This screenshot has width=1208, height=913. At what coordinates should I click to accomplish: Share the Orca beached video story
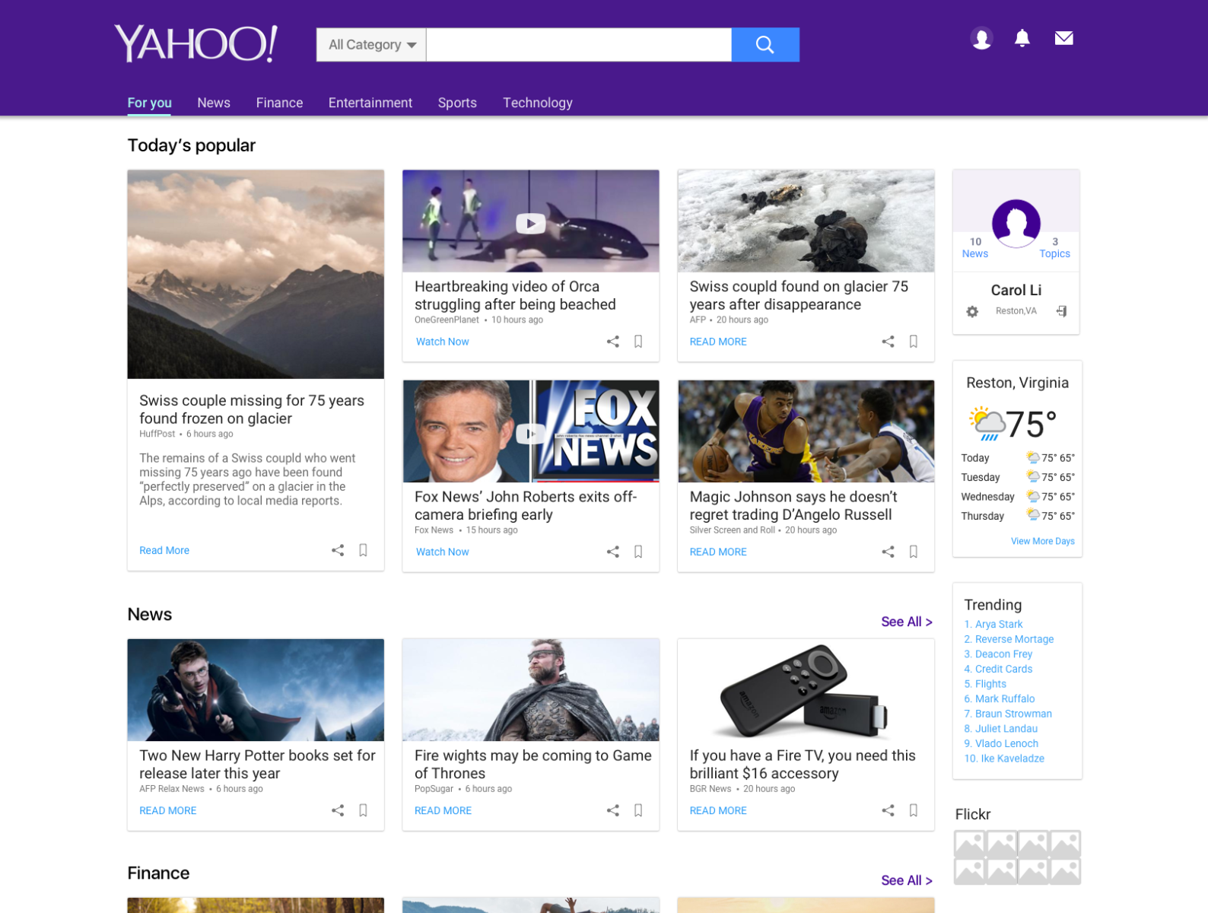tap(613, 342)
